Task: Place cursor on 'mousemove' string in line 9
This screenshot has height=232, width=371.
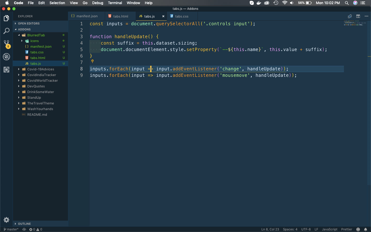Action: (234, 75)
